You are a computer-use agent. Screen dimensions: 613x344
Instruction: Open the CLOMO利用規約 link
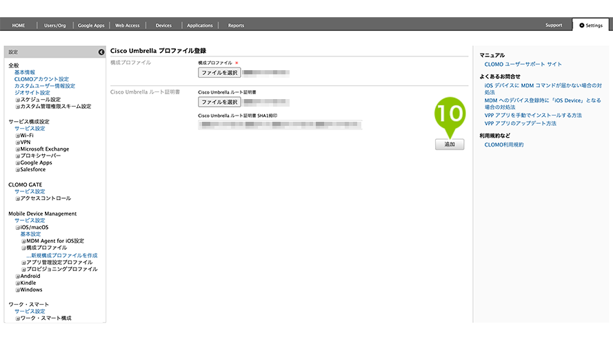click(x=504, y=144)
